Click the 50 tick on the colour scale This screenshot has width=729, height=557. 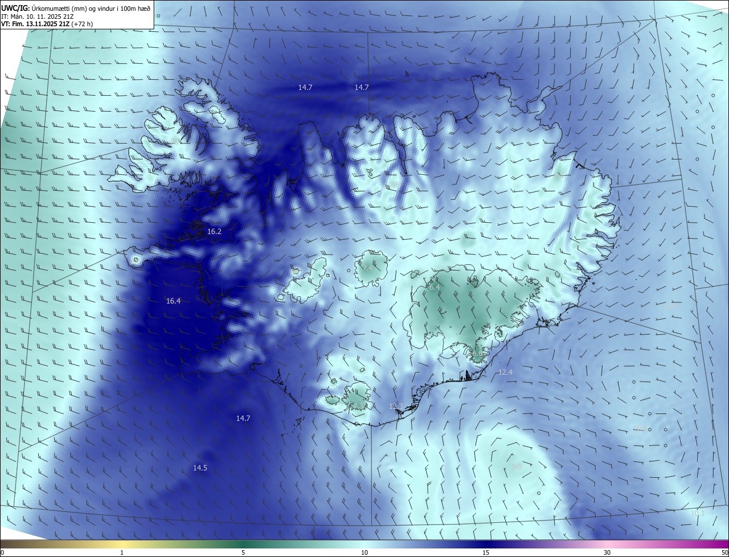(x=724, y=552)
